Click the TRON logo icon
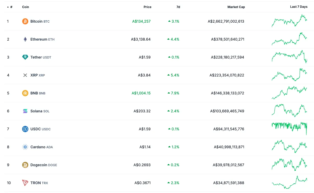 (25, 183)
